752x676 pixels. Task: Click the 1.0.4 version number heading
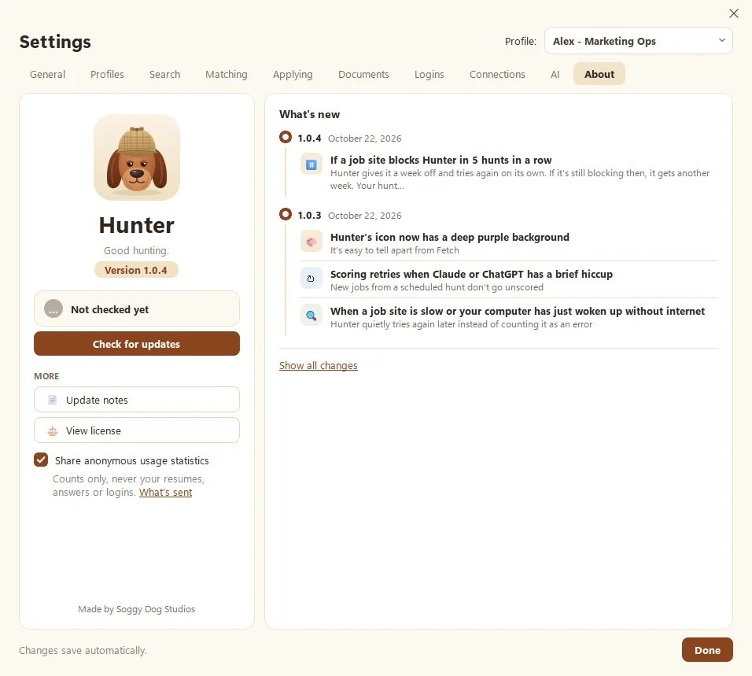point(309,139)
